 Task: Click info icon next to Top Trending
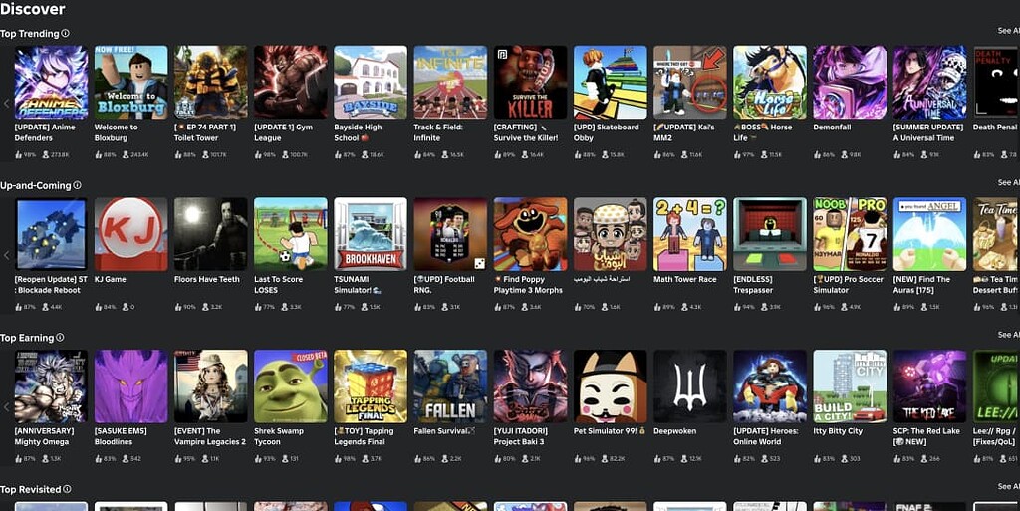(65, 33)
